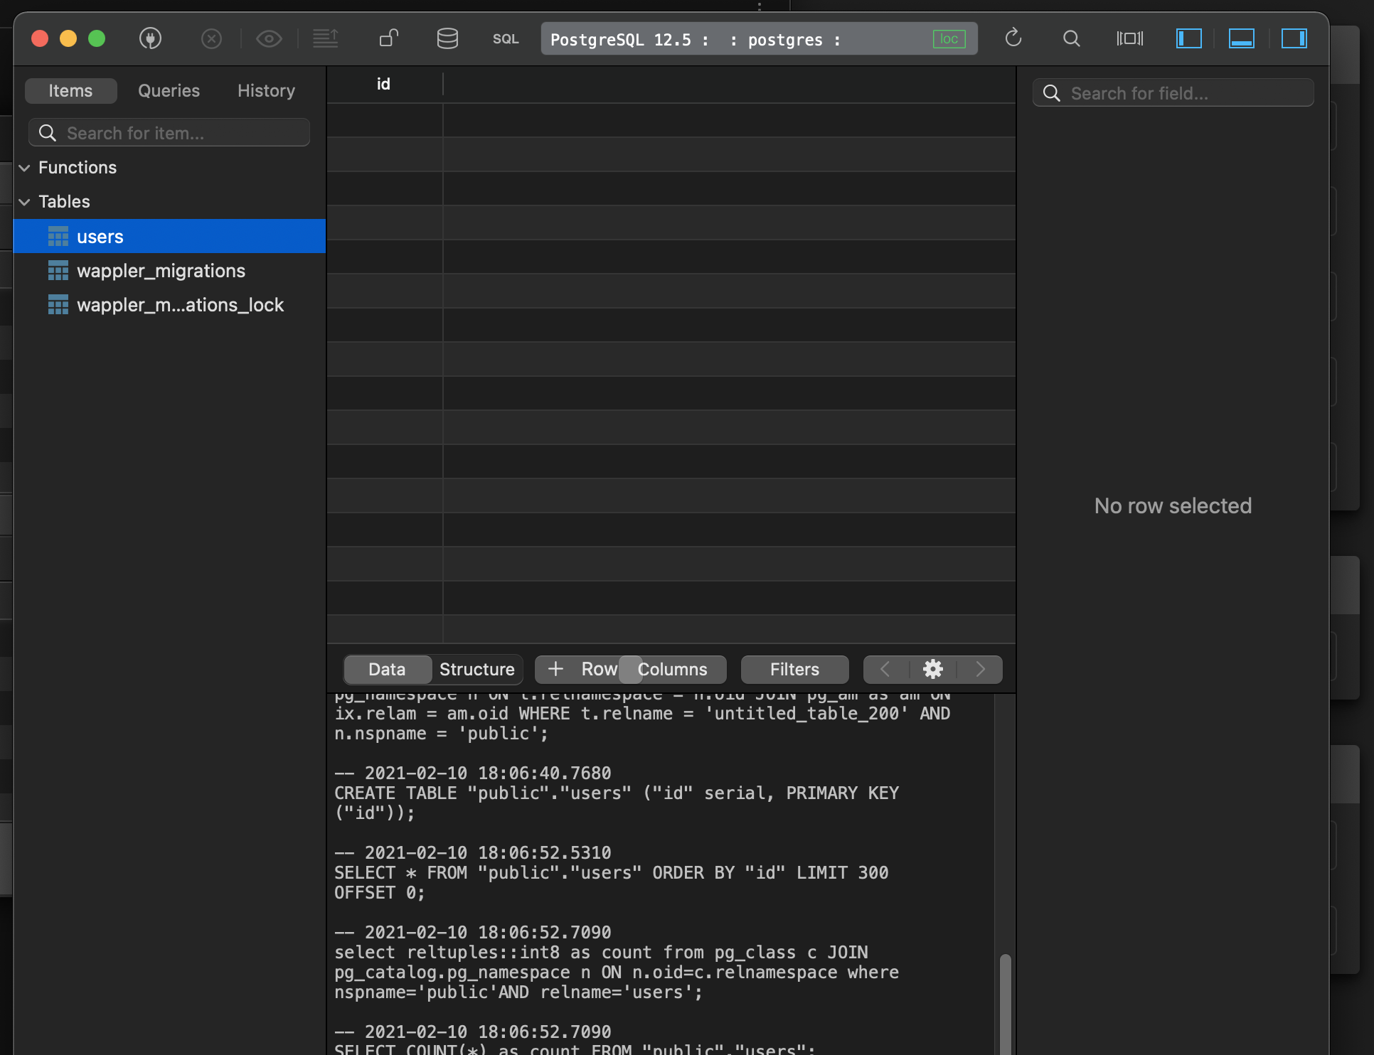The width and height of the screenshot is (1374, 1055).
Task: Toggle the bottom console pane
Action: point(1241,38)
